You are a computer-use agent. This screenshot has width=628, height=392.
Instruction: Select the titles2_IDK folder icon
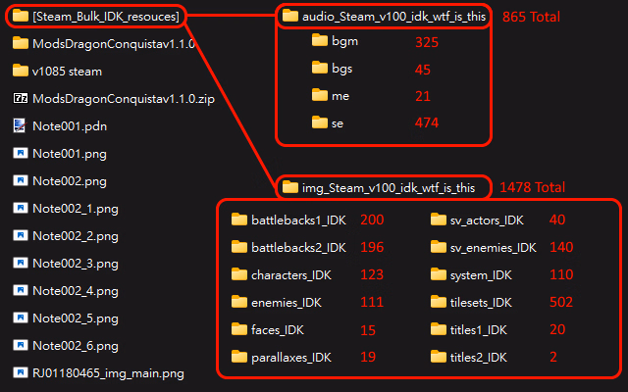439,357
